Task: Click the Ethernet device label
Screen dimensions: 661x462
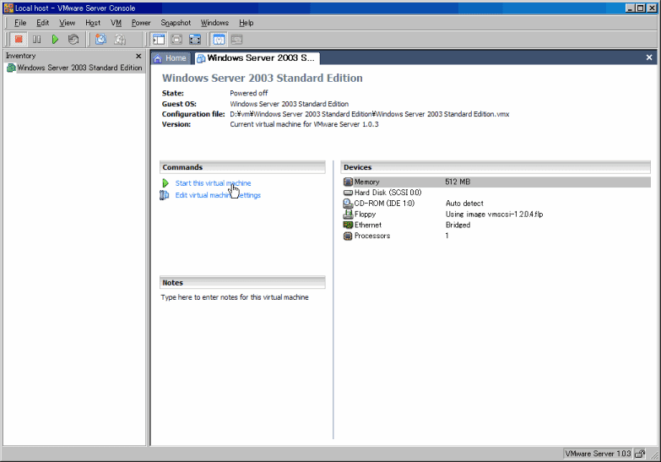Action: (367, 225)
